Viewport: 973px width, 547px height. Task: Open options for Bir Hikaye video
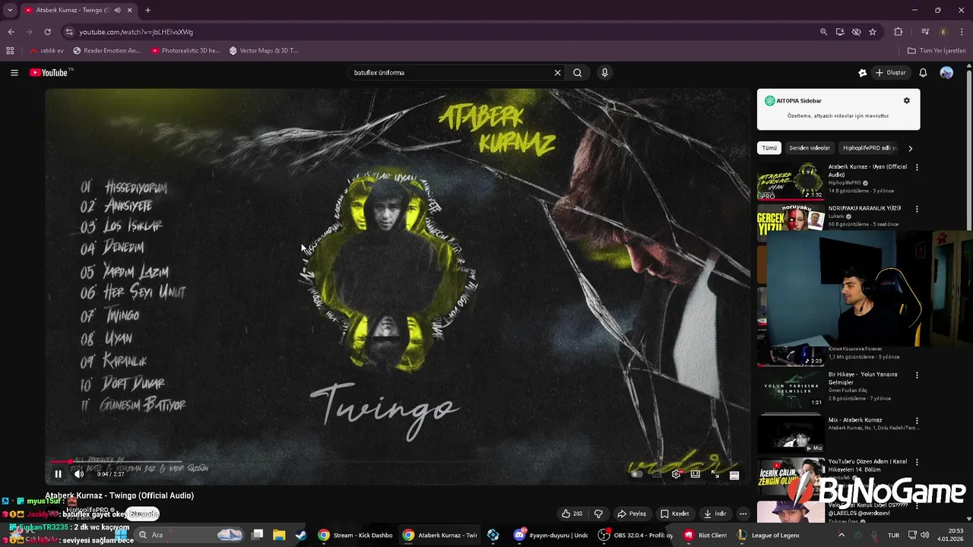(x=917, y=375)
